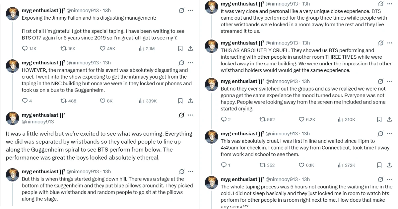
Task: Click Grok icon on the 'HOWEVER' tweet
Action: tap(181, 62)
